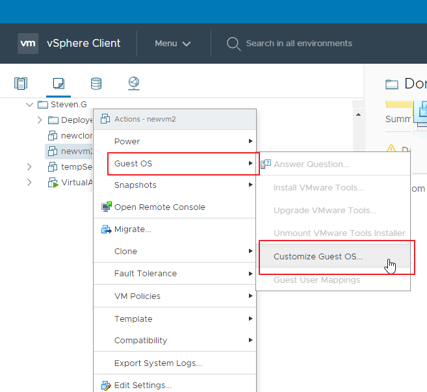Click the VMware vm logo
This screenshot has height=392, width=427.
point(28,44)
